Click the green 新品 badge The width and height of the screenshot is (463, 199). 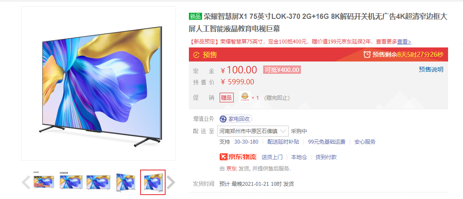195,16
